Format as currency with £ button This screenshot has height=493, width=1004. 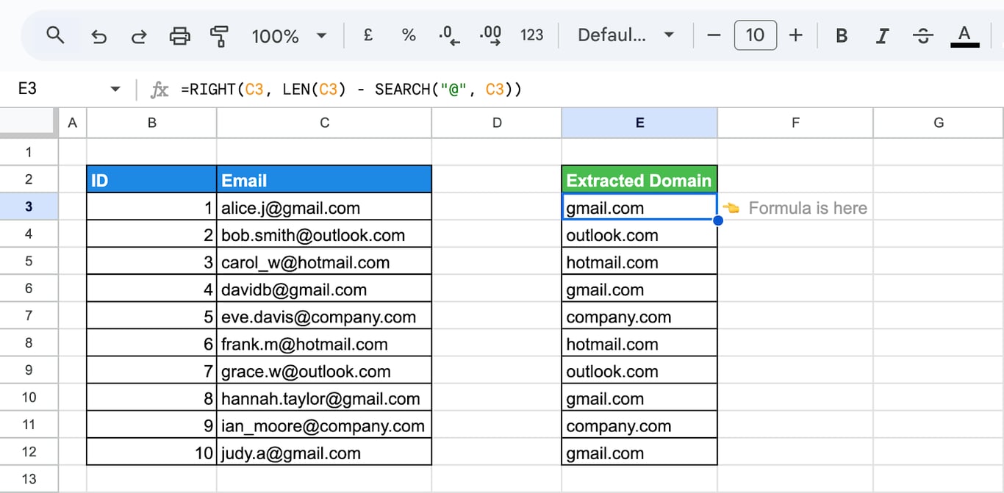(368, 35)
